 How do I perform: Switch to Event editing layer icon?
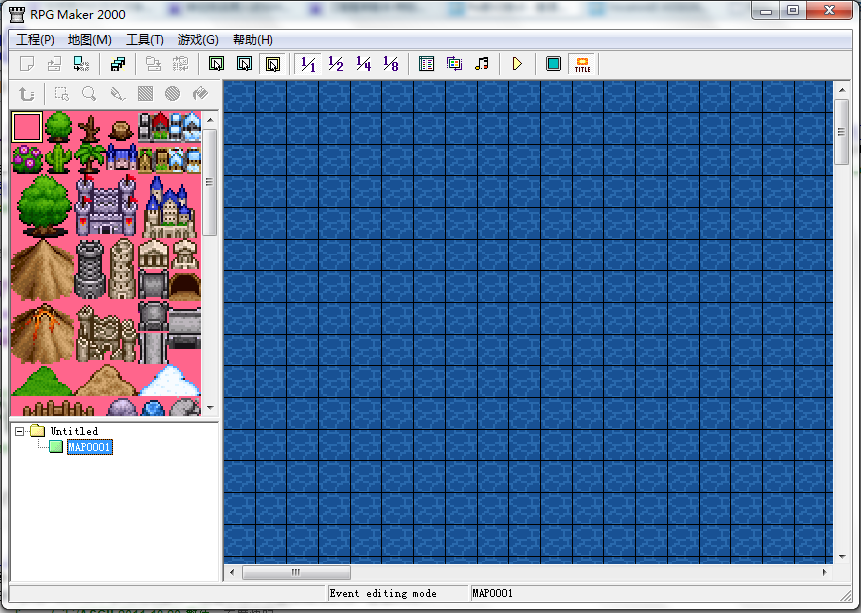click(272, 64)
